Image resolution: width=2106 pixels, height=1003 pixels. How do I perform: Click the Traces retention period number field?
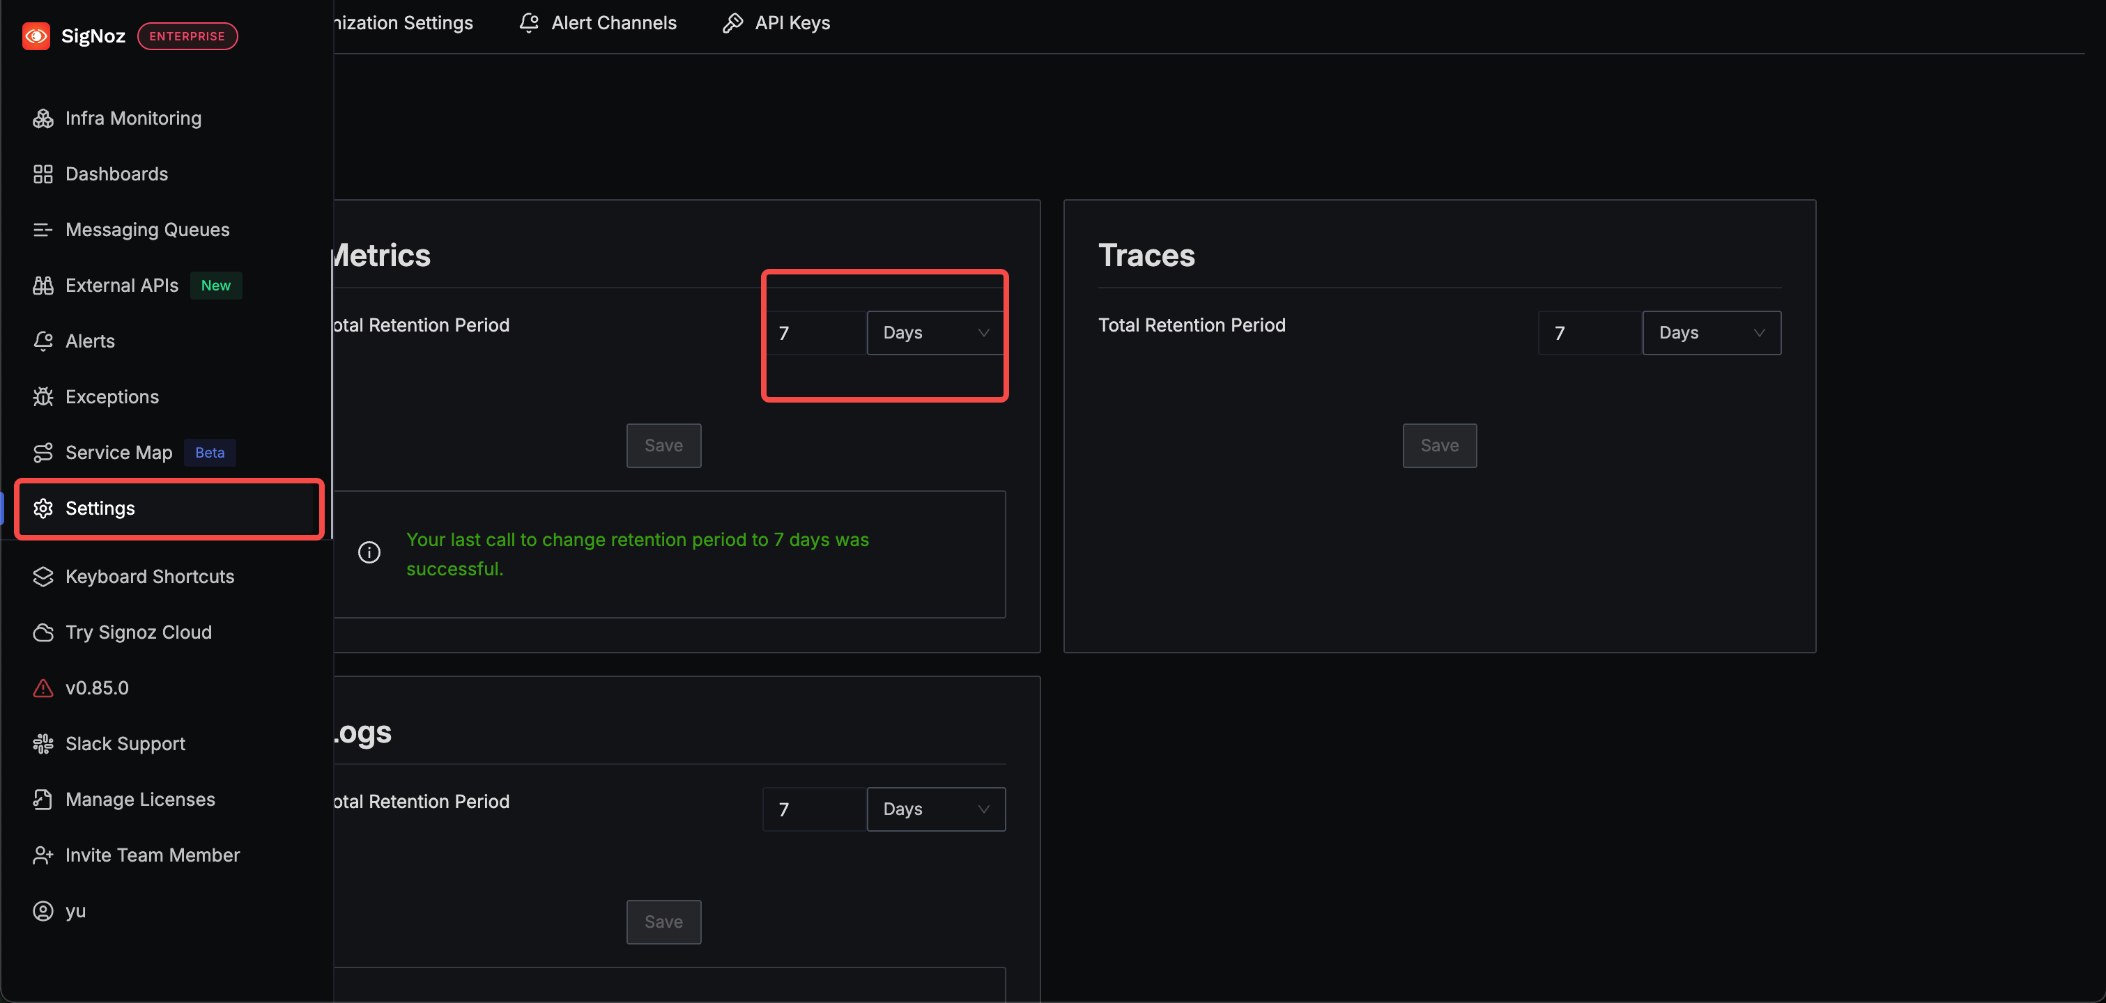1588,333
